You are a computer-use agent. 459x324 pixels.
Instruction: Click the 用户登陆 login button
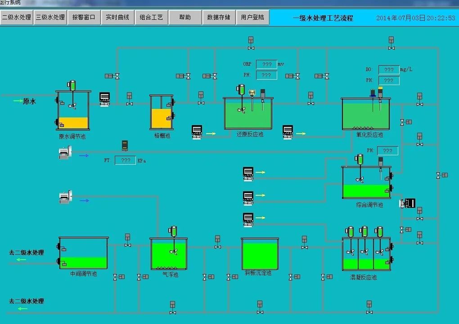coord(252,17)
